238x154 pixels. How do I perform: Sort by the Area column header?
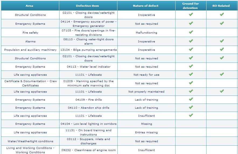click(x=30, y=6)
